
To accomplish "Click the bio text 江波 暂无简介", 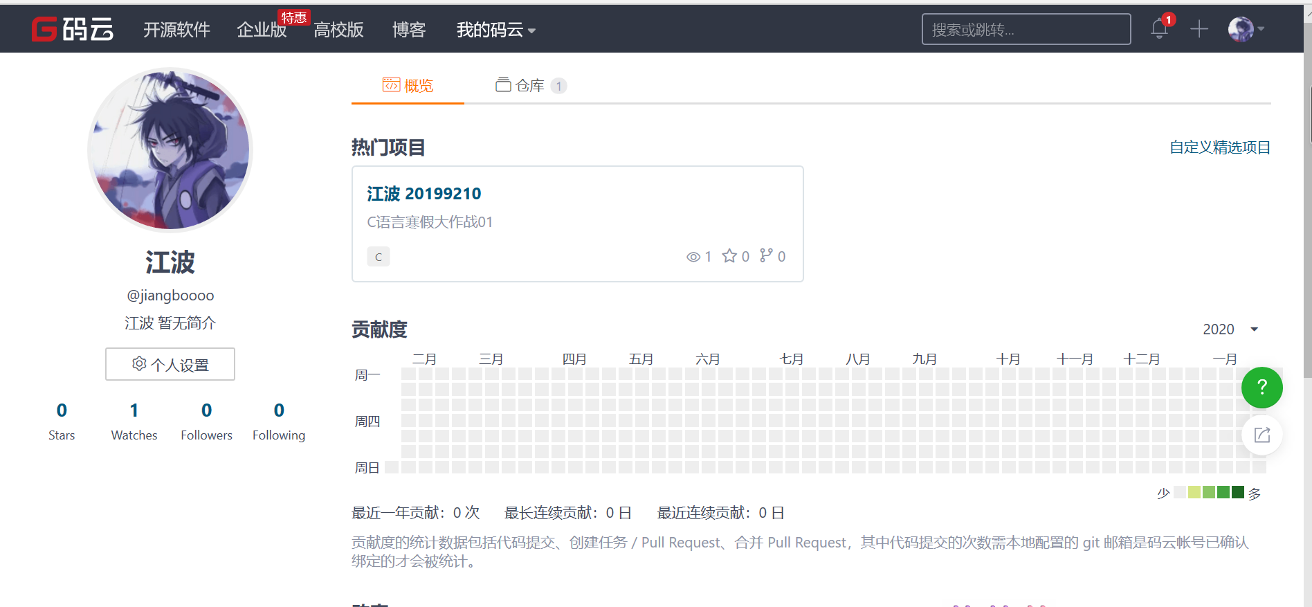I will point(170,323).
